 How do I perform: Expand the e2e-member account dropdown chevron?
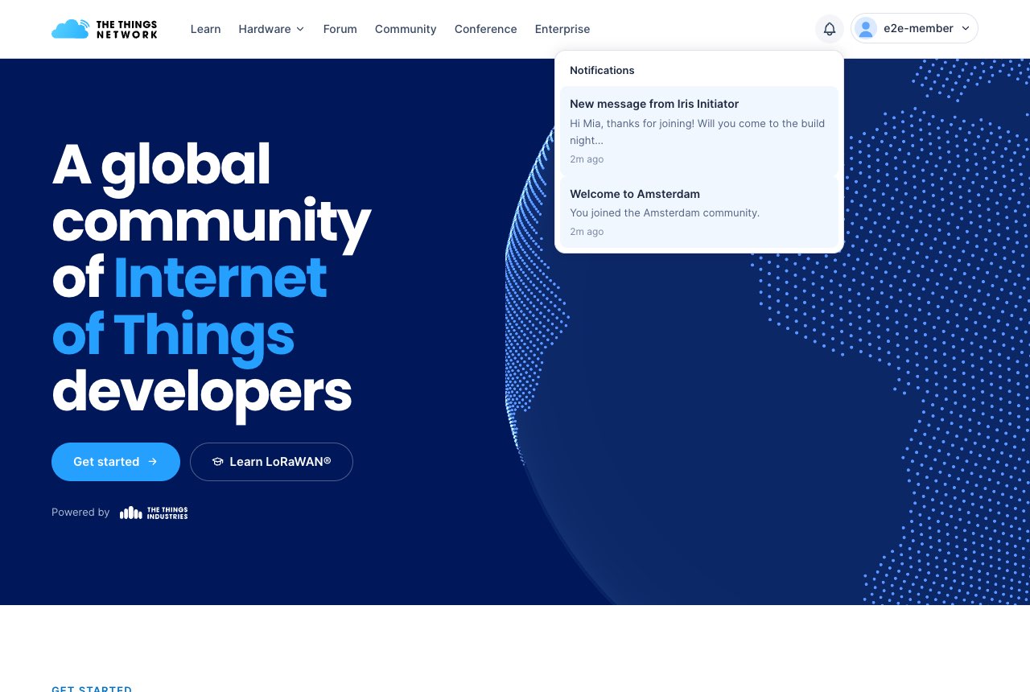pyautogui.click(x=966, y=29)
